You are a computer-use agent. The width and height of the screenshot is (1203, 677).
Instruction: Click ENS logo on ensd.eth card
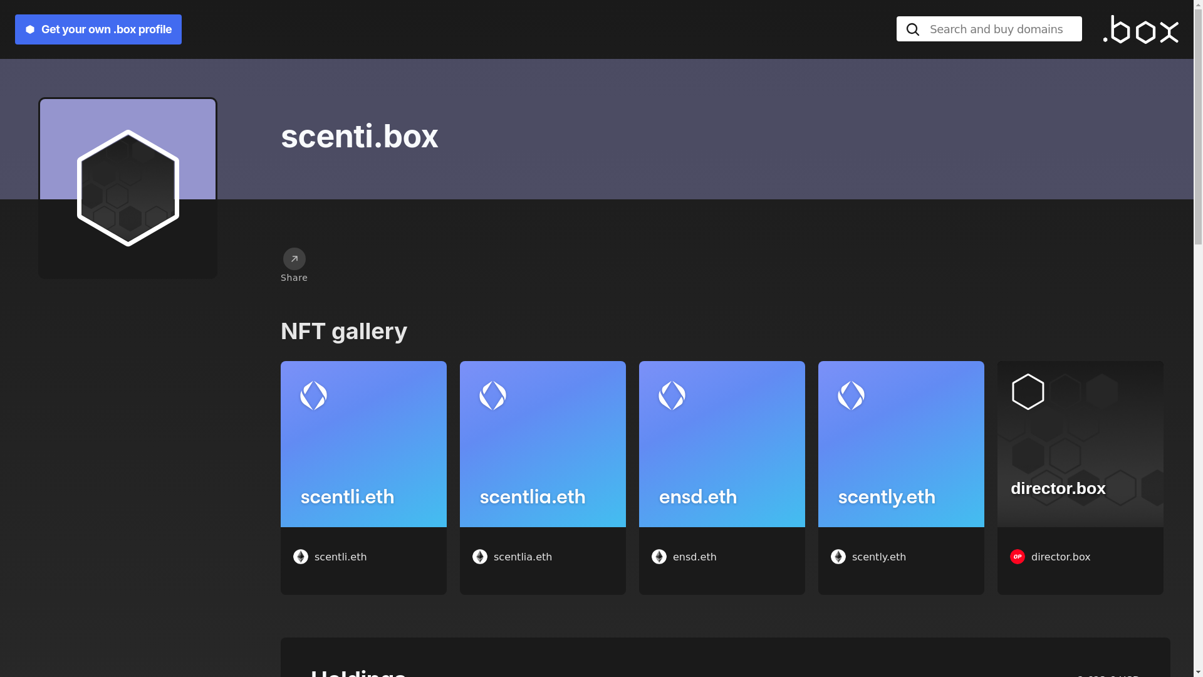(672, 396)
